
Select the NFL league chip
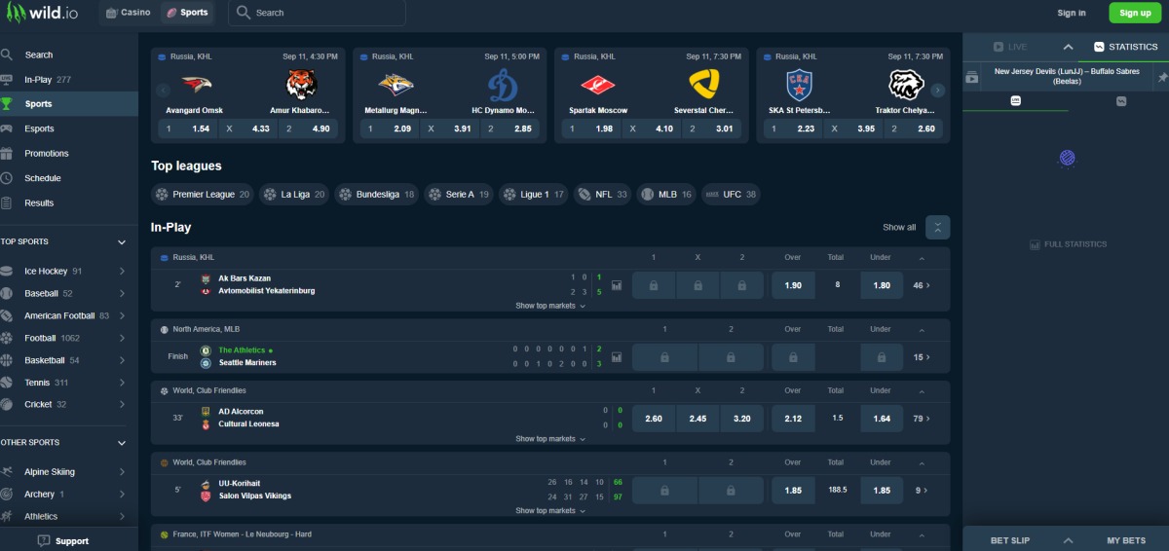(x=603, y=195)
